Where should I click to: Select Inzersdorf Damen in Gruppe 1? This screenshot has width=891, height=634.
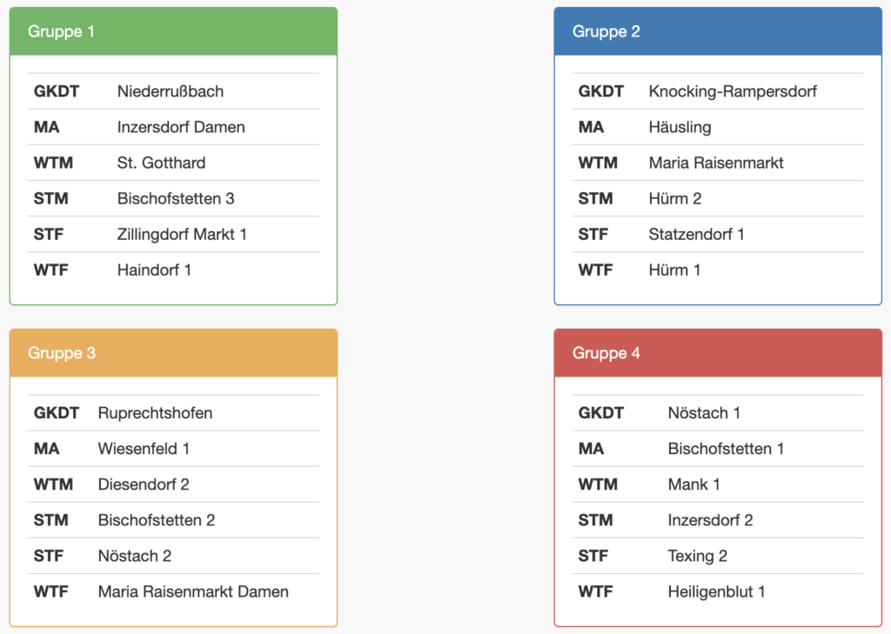pyautogui.click(x=181, y=127)
